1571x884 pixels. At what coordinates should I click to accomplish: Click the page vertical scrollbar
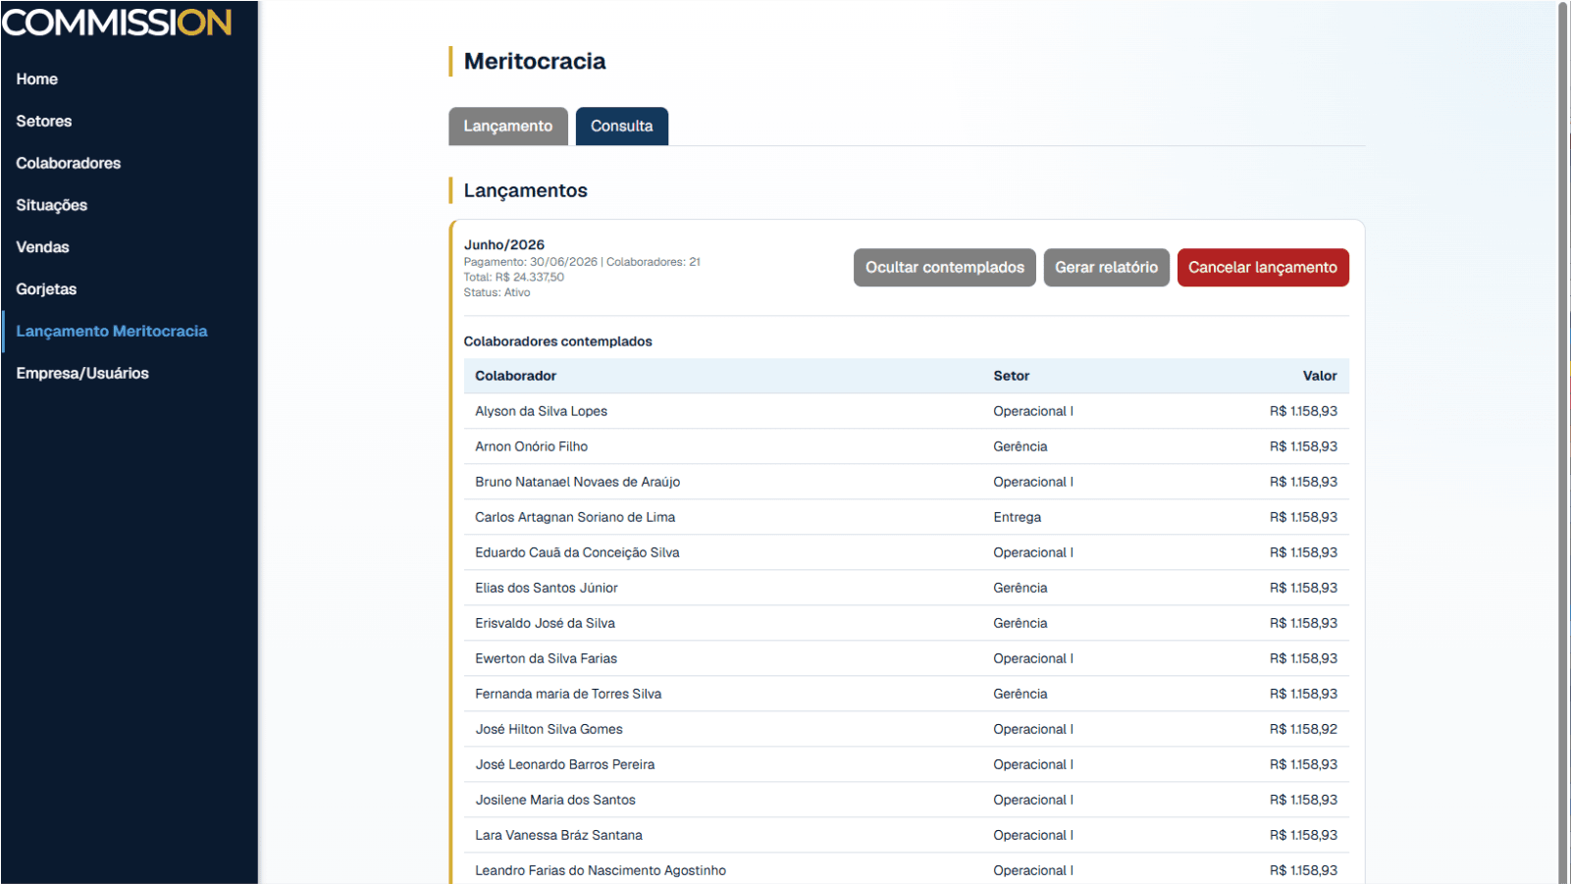[1563, 442]
